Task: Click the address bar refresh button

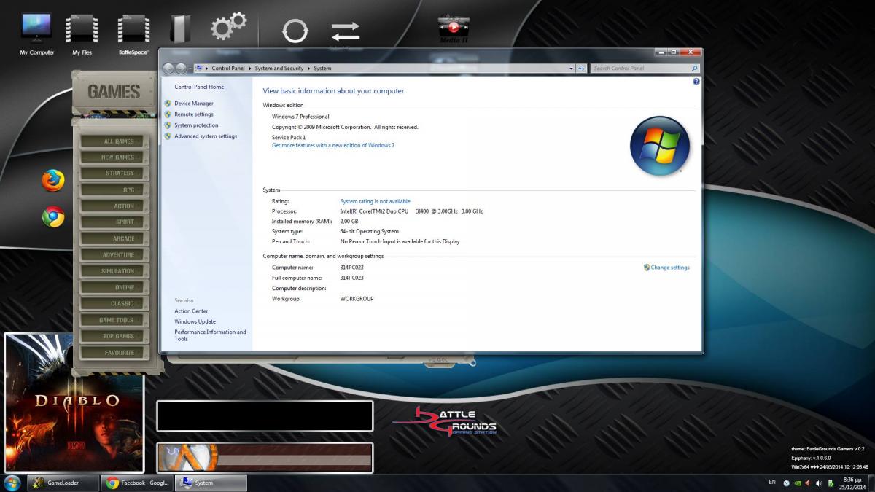Action: (x=582, y=69)
